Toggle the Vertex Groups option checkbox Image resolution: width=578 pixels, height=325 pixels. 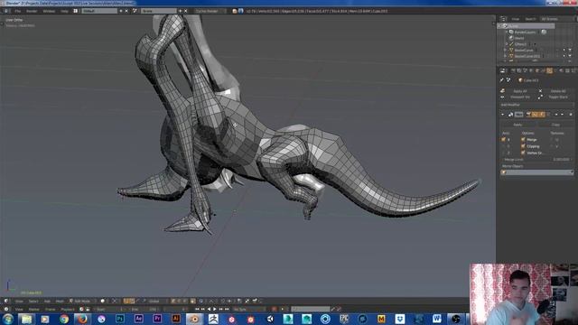coord(523,153)
